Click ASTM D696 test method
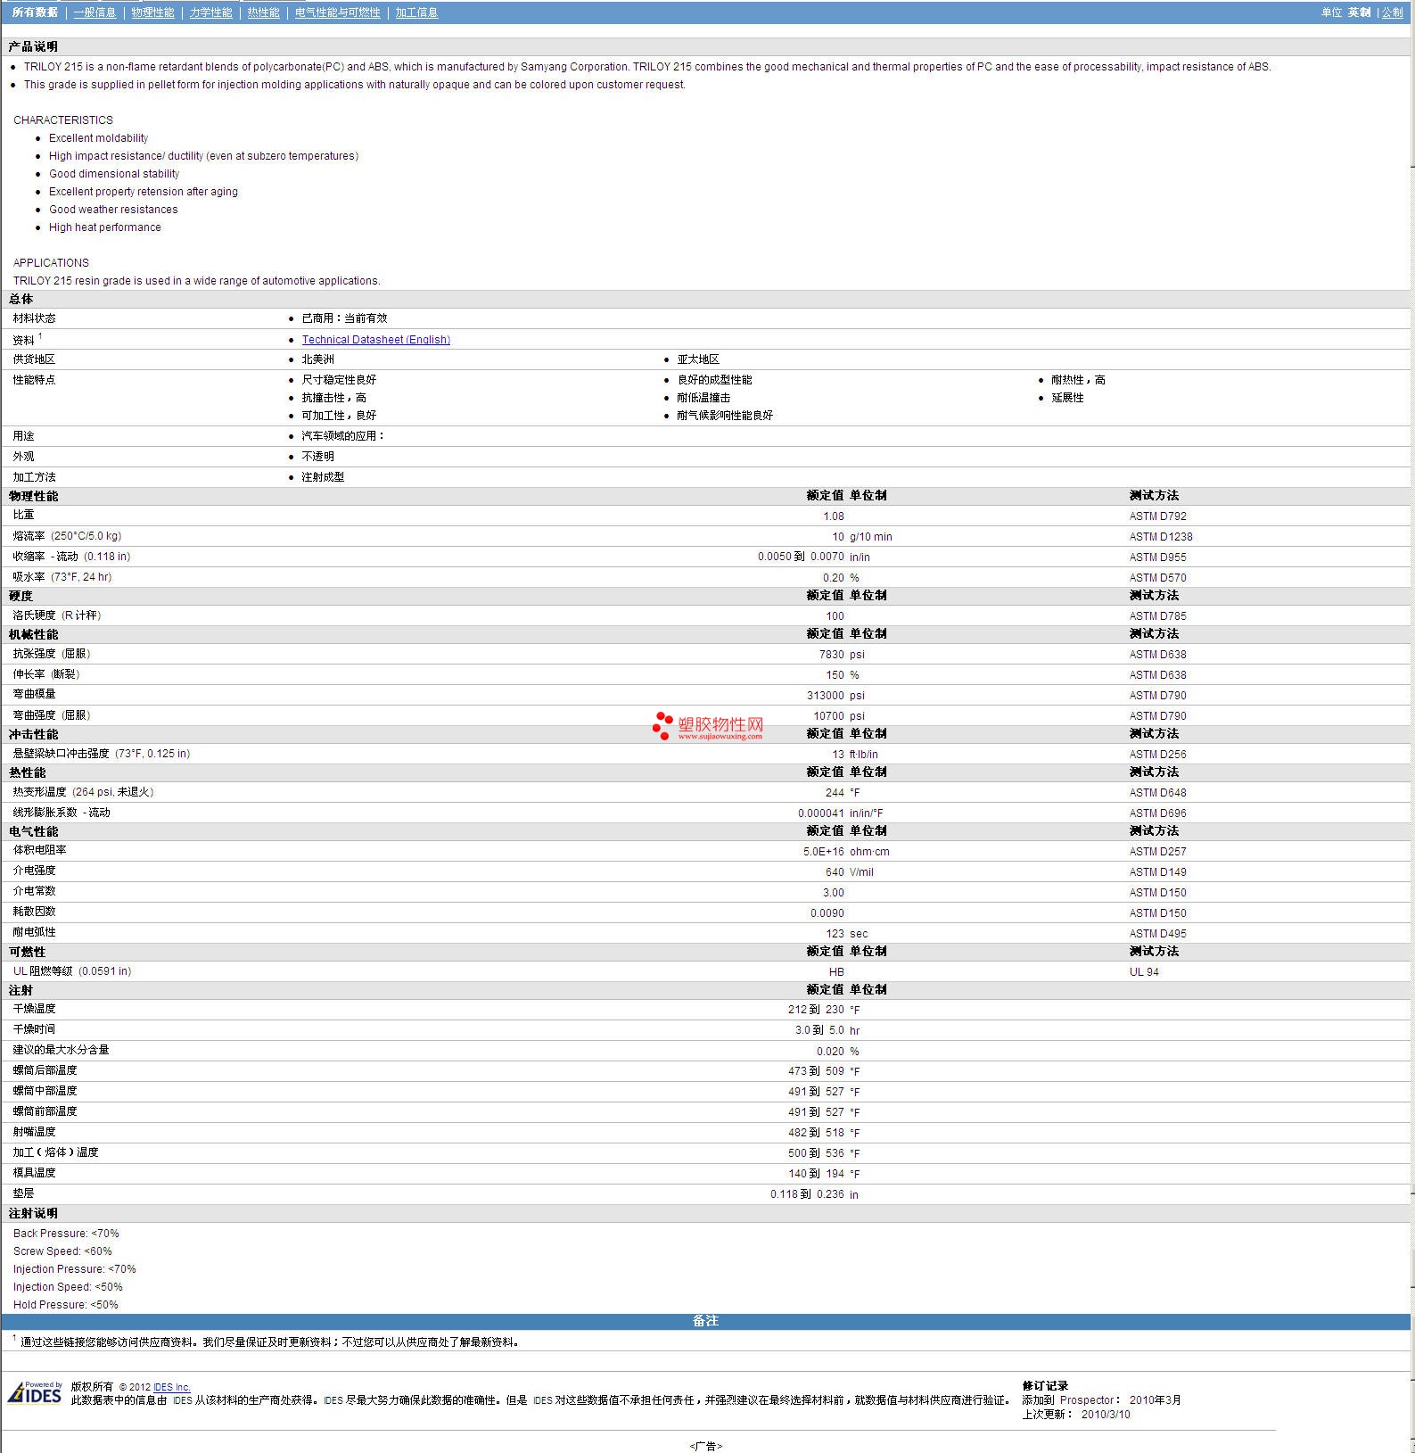Viewport: 1415px width, 1453px height. [x=1157, y=813]
